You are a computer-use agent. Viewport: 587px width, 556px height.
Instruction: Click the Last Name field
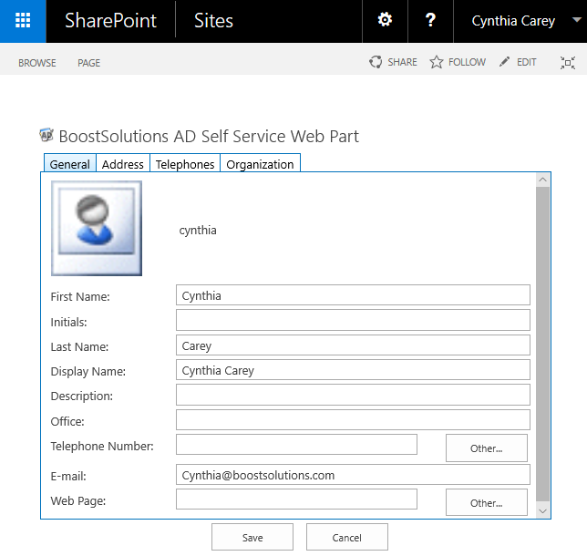353,345
